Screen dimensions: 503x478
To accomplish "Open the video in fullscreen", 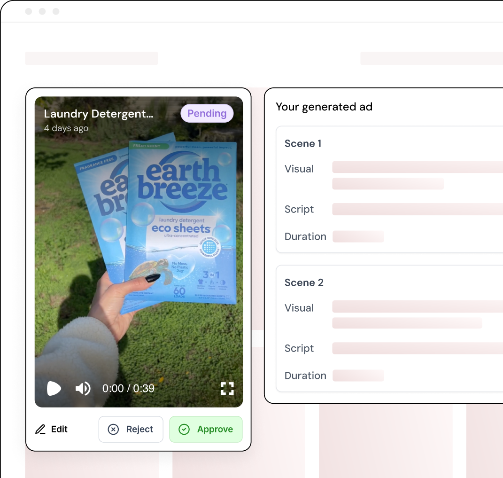I will [227, 388].
